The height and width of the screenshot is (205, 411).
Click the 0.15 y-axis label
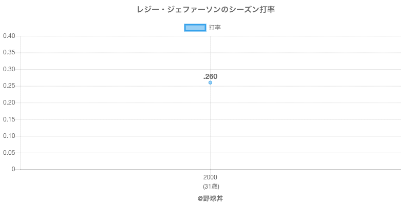[x=9, y=119]
